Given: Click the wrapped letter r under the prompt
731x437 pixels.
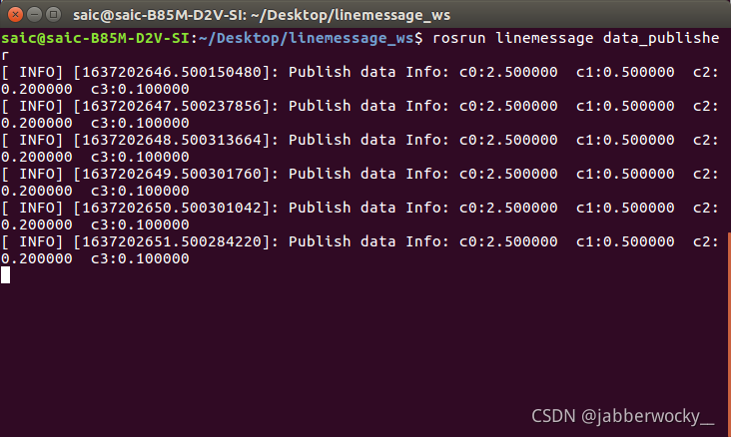Looking at the screenshot, I should point(5,56).
